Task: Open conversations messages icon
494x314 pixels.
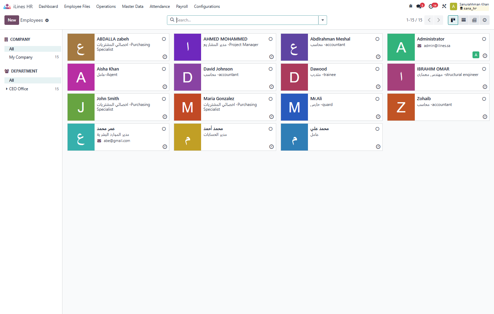Action: [420, 6]
